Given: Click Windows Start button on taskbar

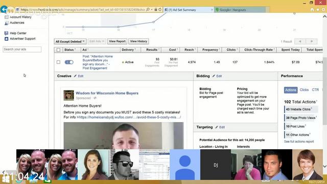Looking at the screenshot, I should [x=6, y=179].
